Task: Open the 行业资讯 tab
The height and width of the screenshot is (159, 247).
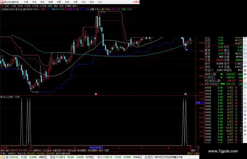Action: 41,153
